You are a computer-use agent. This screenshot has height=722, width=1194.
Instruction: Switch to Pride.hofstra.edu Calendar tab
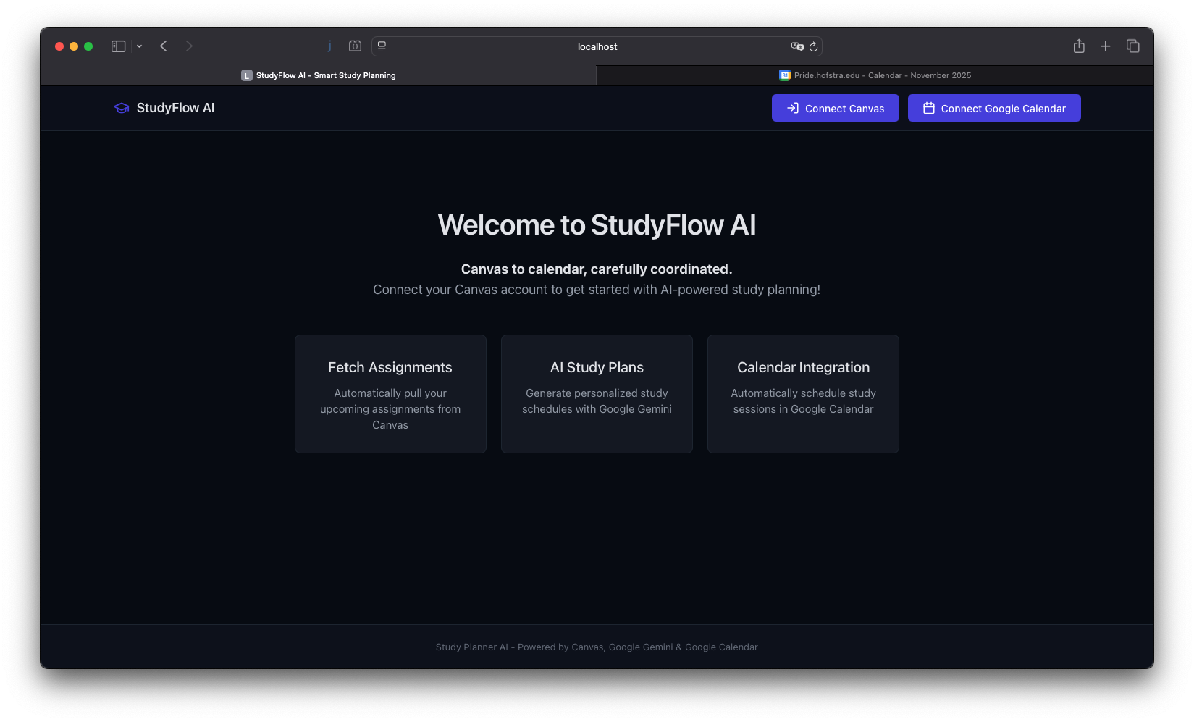875,75
